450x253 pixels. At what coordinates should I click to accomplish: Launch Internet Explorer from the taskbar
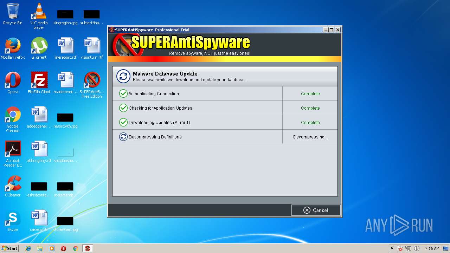click(28, 248)
